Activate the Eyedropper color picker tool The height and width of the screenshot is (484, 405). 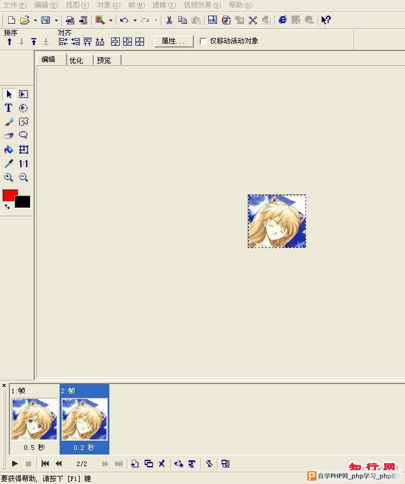coord(9,164)
